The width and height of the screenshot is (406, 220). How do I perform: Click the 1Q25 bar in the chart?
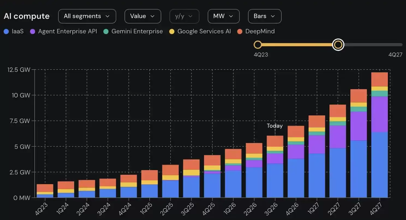click(x=150, y=184)
